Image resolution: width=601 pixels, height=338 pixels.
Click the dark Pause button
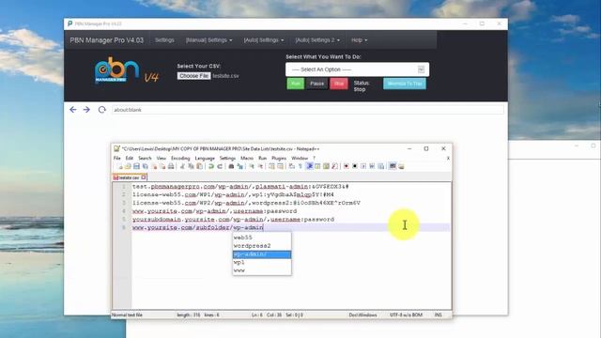tap(317, 84)
